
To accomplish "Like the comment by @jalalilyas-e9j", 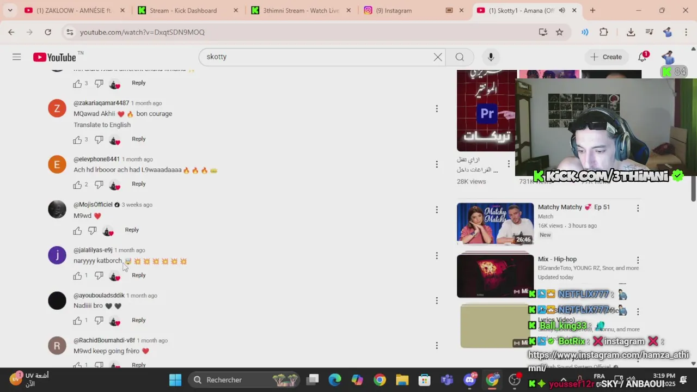I will (77, 276).
